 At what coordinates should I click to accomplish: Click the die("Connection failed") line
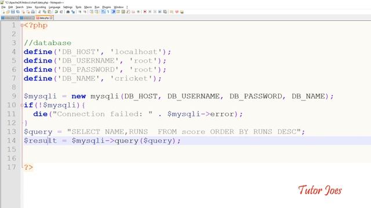138,114
